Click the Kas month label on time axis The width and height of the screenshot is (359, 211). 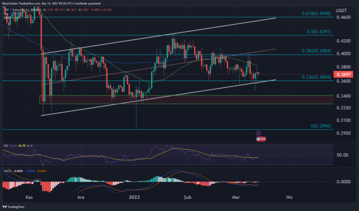[x=29, y=197]
